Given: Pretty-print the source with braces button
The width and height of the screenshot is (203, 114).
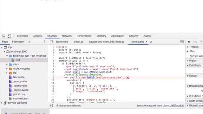Looking at the screenshot, I should click(x=52, y=105).
